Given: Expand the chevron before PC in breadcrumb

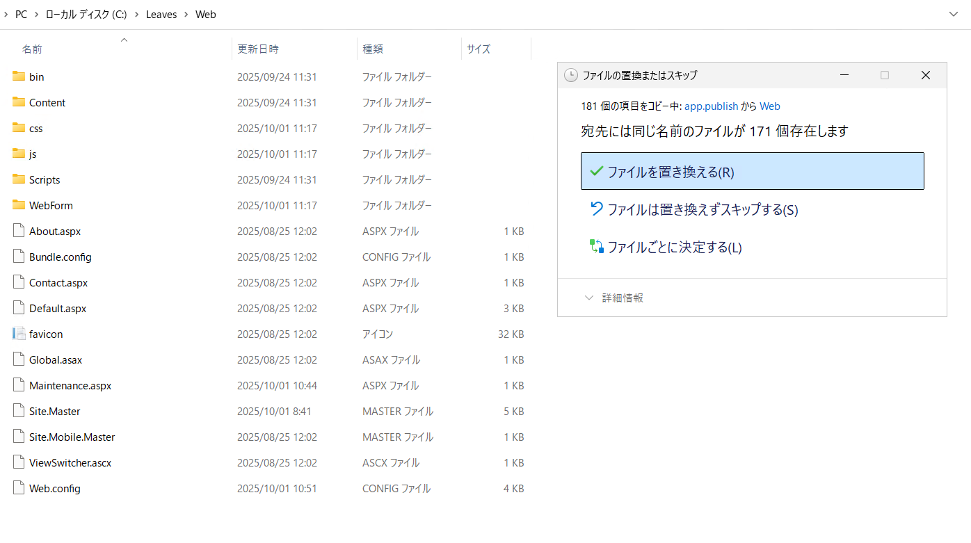Looking at the screenshot, I should pos(6,15).
